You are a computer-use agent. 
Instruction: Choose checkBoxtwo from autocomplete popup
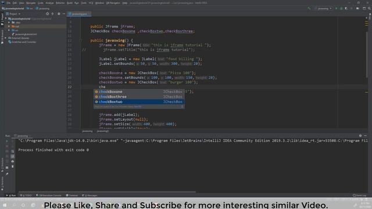click(x=139, y=102)
